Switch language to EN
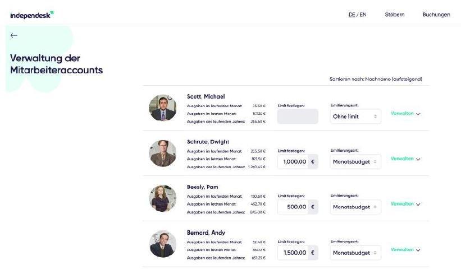This screenshot has height=279, width=461. point(363,15)
